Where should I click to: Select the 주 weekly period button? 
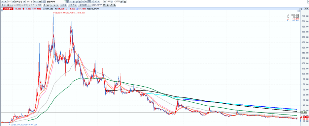pyautogui.click(x=71, y=2)
